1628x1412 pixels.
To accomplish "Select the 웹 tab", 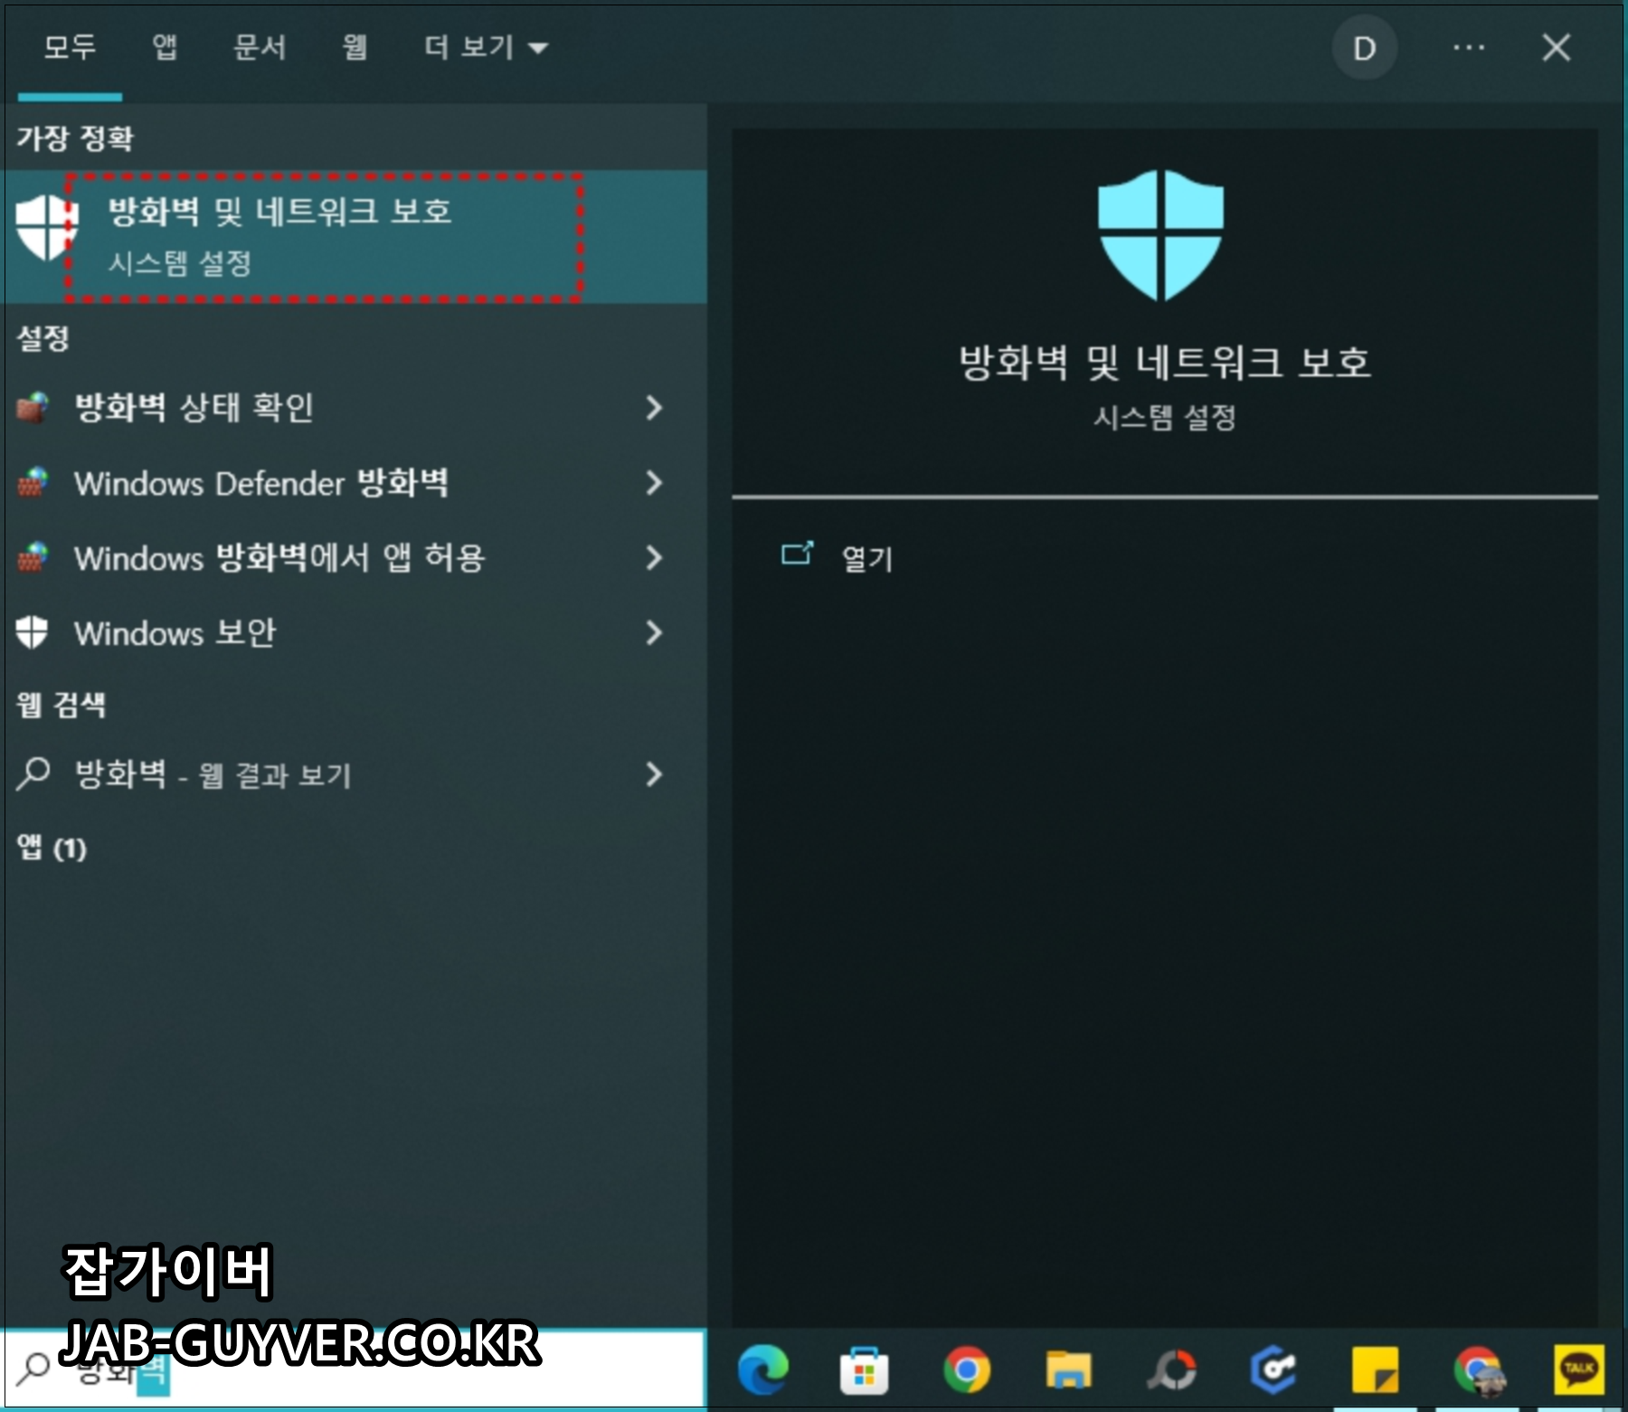I will [x=353, y=48].
